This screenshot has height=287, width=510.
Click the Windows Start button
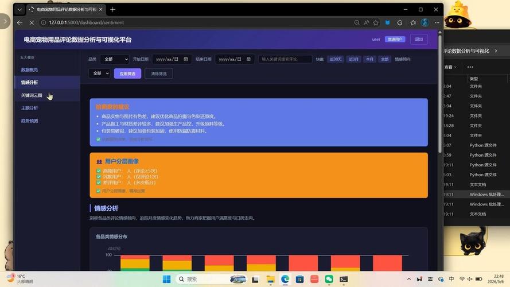coord(166,279)
